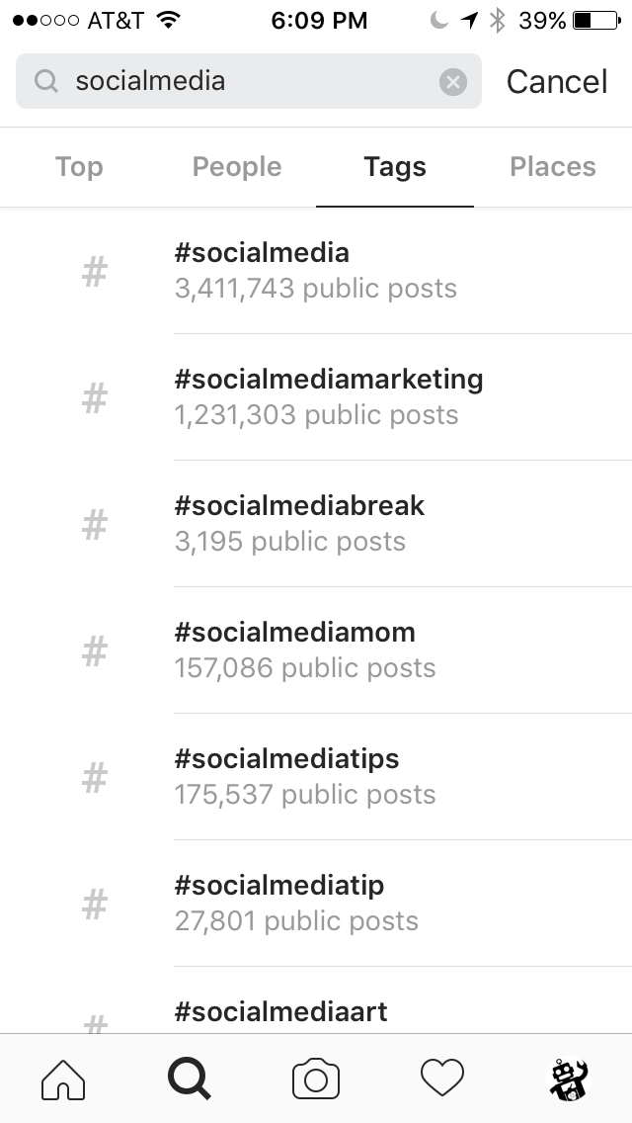Open the #socialmediabreak tag result
This screenshot has height=1123, width=632.
(299, 523)
